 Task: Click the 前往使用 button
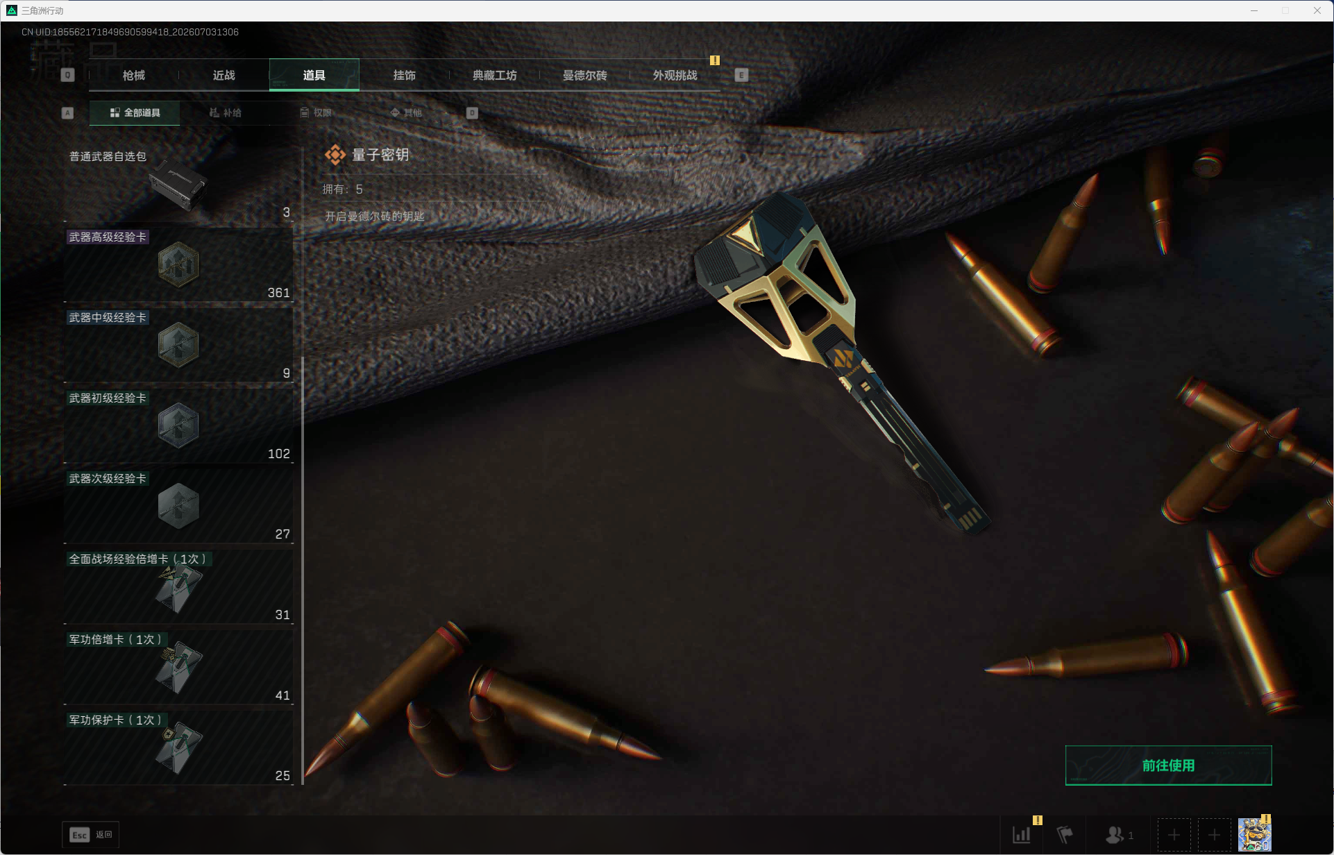[1168, 765]
